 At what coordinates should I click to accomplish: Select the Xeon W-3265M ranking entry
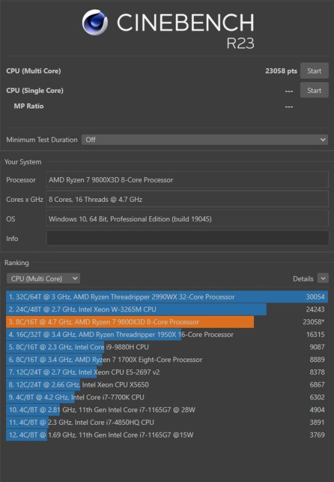point(167,309)
